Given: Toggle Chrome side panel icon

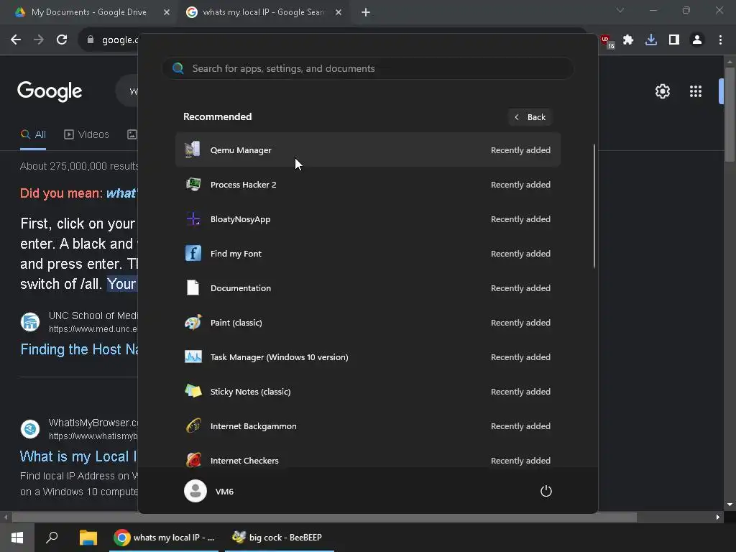Looking at the screenshot, I should point(674,40).
